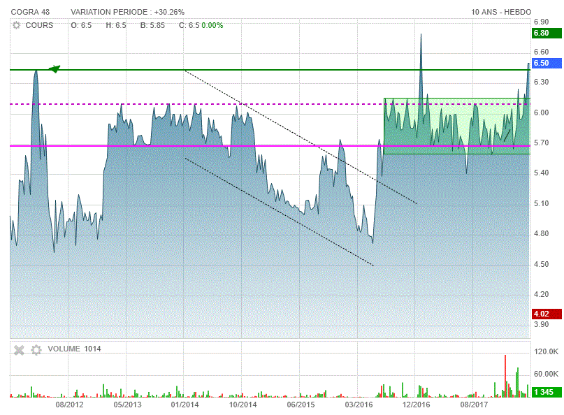Click the 03/2016 date axis label
Screen dimensions: 564x415
(359, 405)
